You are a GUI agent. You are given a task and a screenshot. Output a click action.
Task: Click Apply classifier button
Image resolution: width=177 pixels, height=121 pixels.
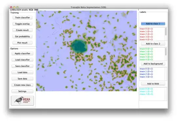tap(23, 53)
